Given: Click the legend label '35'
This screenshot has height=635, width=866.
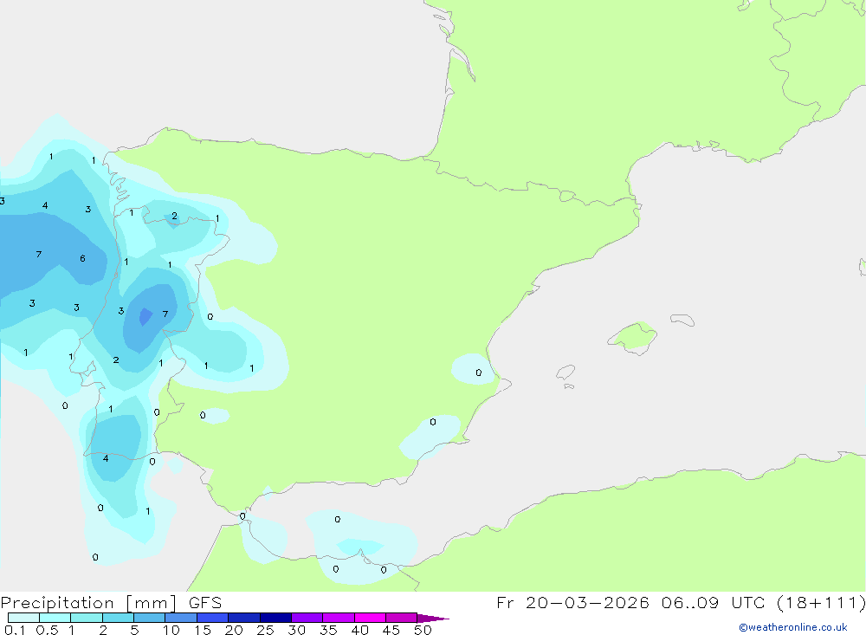Looking at the screenshot, I should click(328, 630).
